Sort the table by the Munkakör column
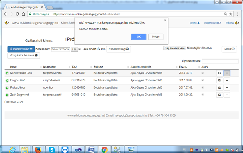The width and height of the screenshot is (243, 153). (x=49, y=67)
